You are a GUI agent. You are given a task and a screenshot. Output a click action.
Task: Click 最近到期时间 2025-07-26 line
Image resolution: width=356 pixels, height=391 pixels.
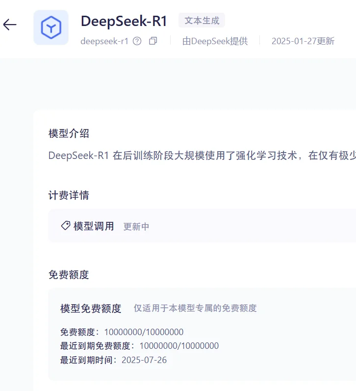[x=113, y=360]
